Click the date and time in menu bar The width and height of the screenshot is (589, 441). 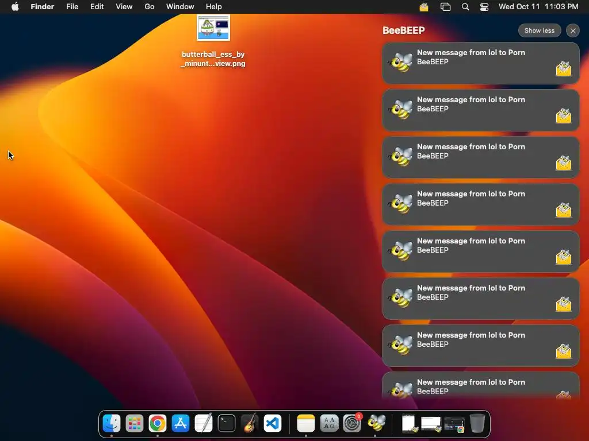point(538,7)
